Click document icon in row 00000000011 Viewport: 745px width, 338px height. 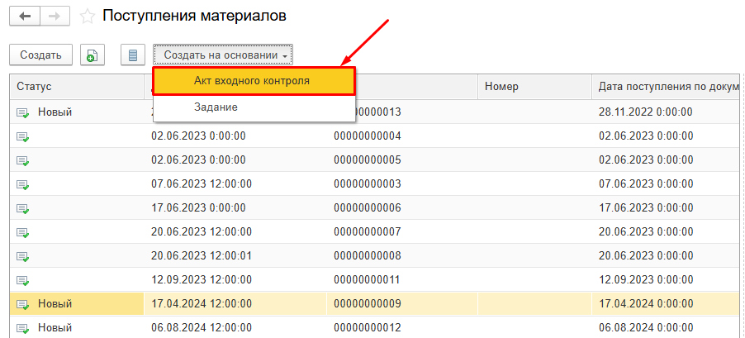click(22, 280)
